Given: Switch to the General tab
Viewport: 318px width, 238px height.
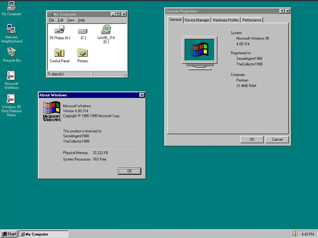Looking at the screenshot, I should coord(175,20).
